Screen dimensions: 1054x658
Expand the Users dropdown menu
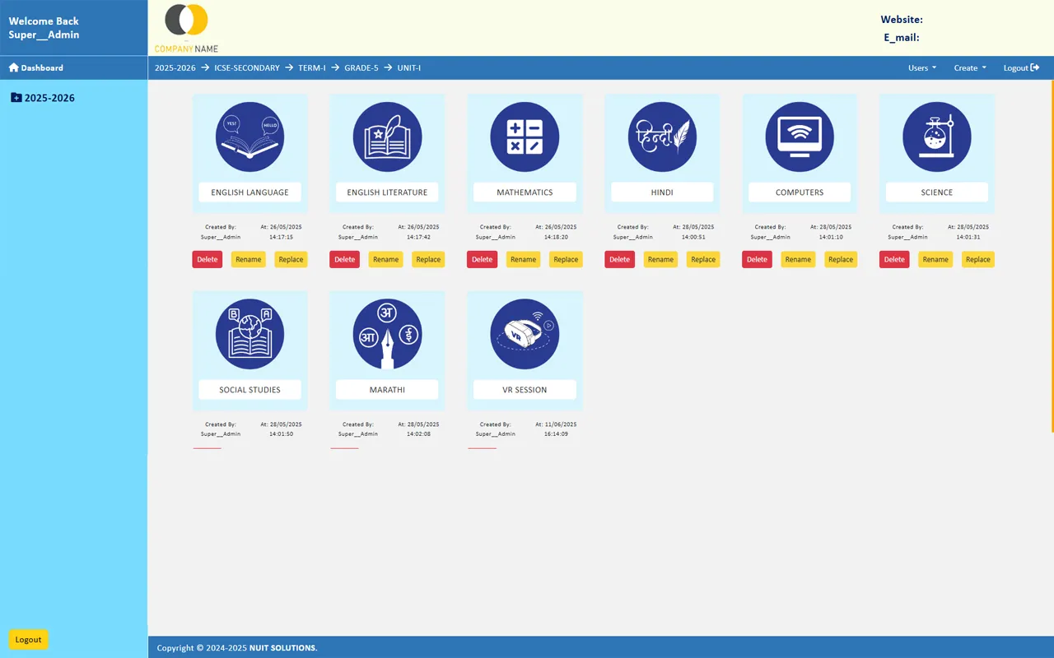coord(921,68)
